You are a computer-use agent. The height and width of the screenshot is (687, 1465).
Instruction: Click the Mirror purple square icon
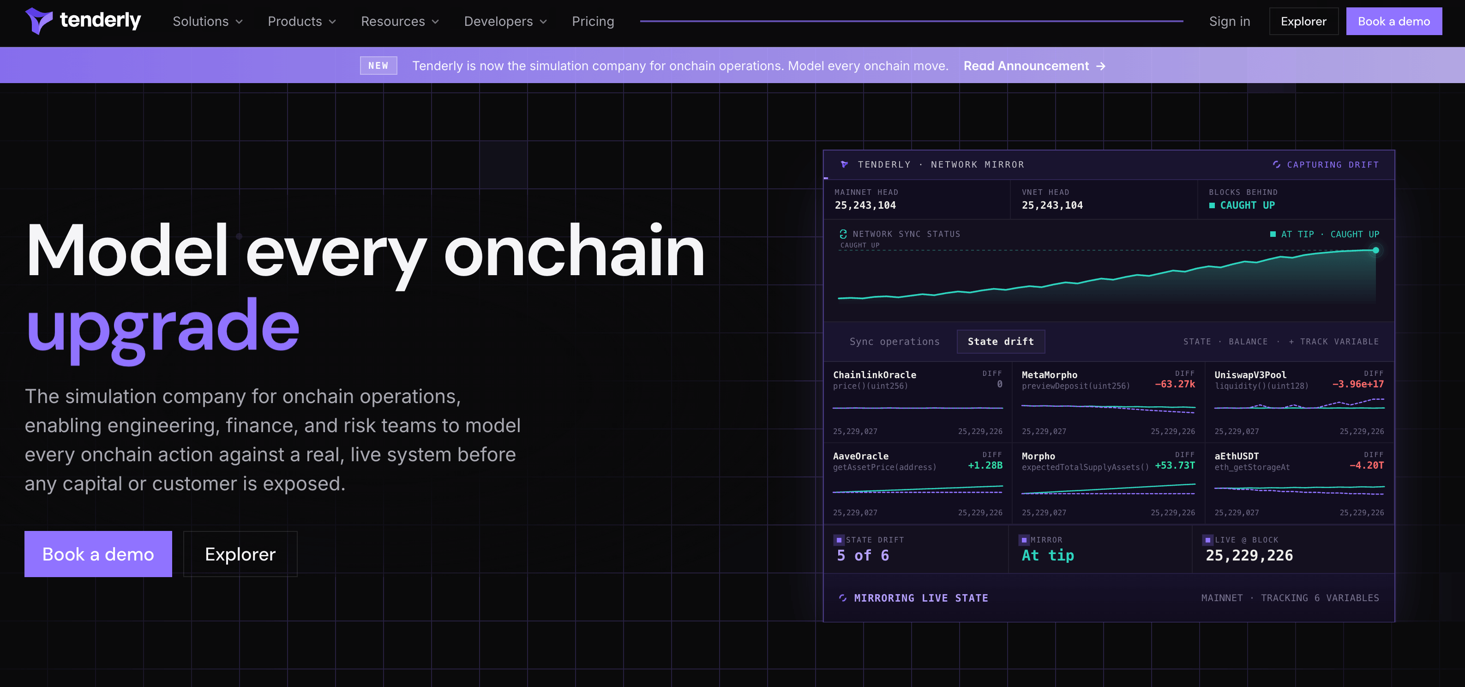pyautogui.click(x=1024, y=540)
